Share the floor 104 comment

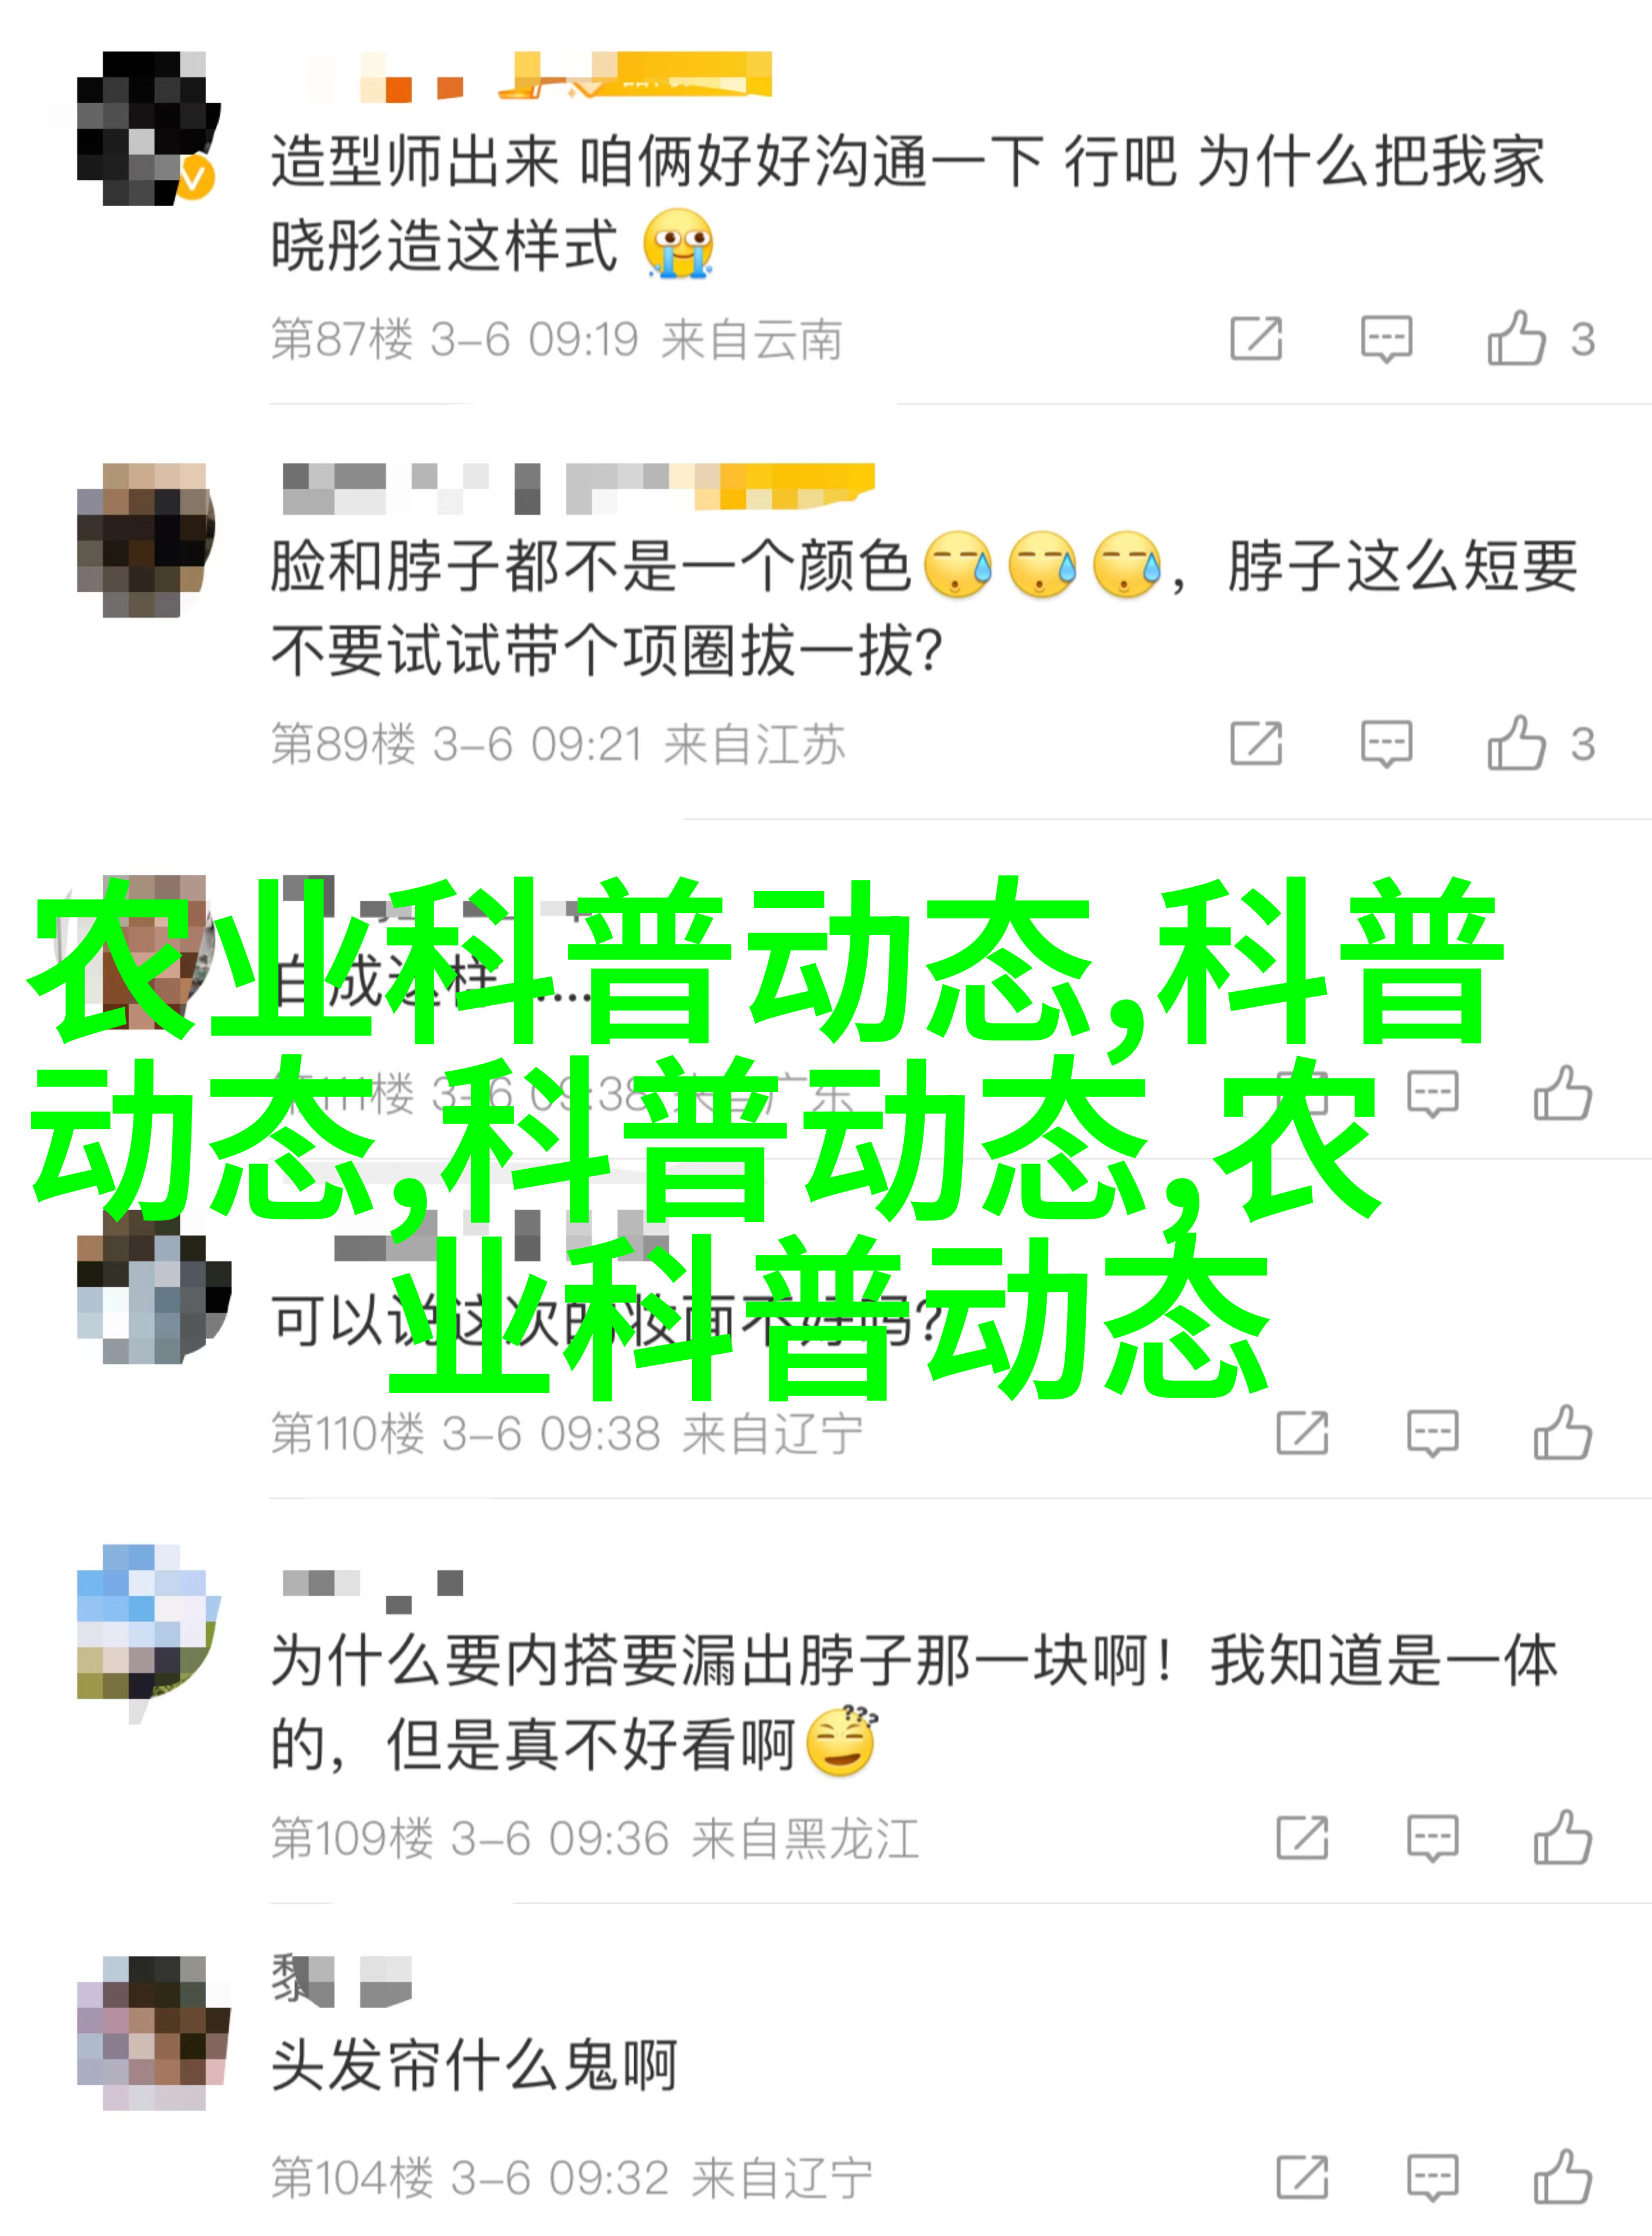coord(1303,2177)
